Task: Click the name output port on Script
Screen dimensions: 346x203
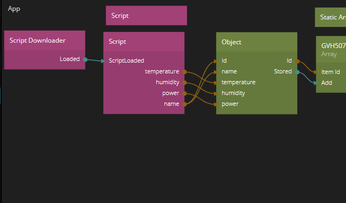Action: [x=184, y=104]
